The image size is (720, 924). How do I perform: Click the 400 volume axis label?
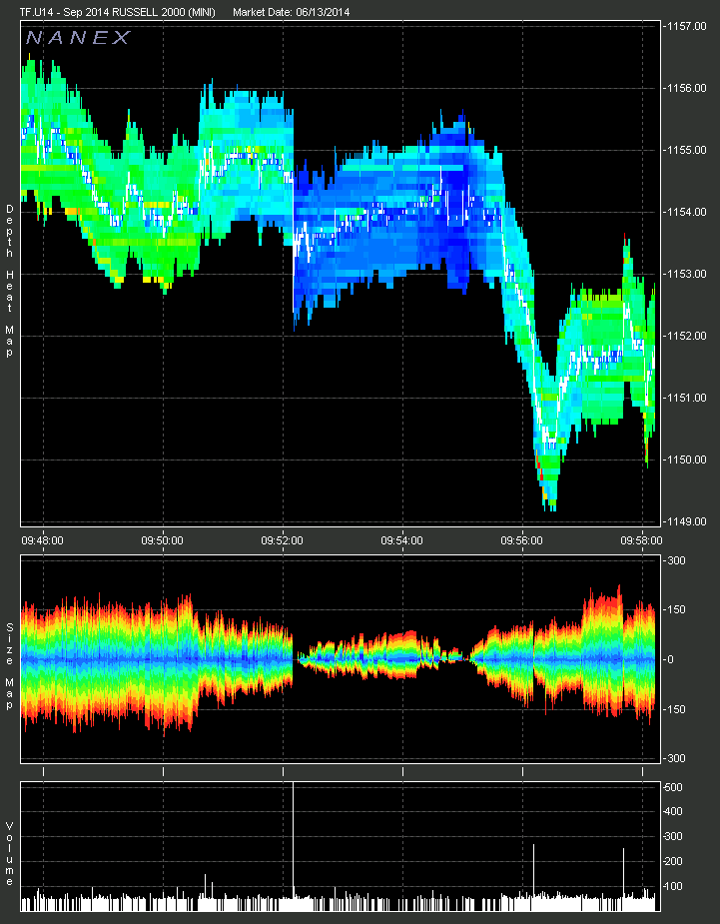tap(673, 811)
